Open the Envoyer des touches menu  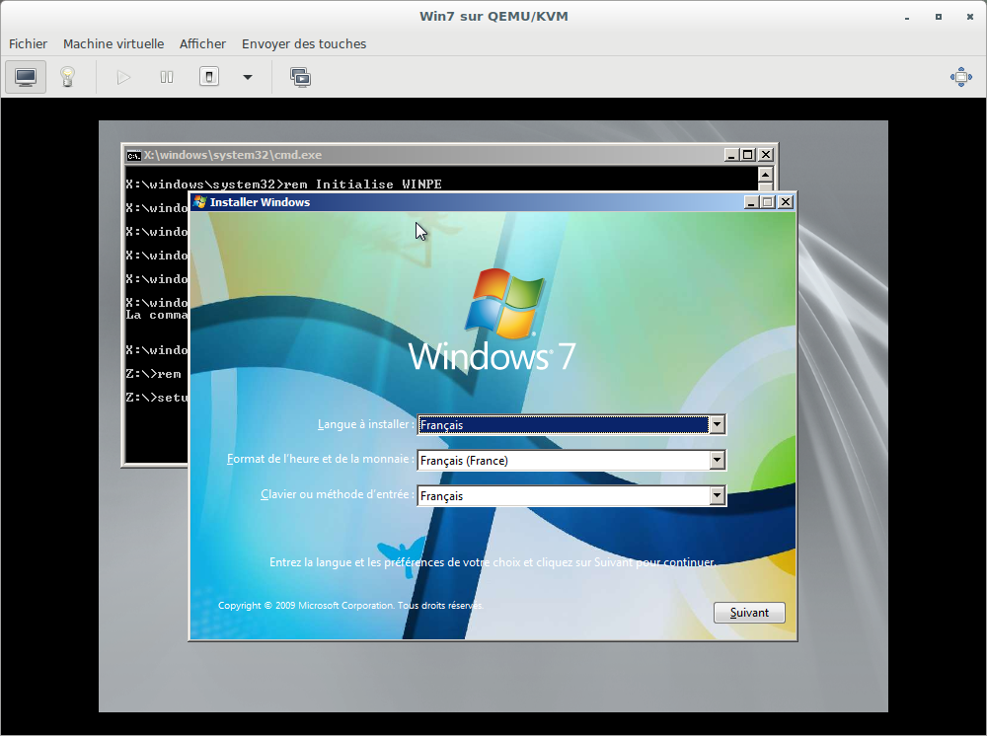point(304,44)
